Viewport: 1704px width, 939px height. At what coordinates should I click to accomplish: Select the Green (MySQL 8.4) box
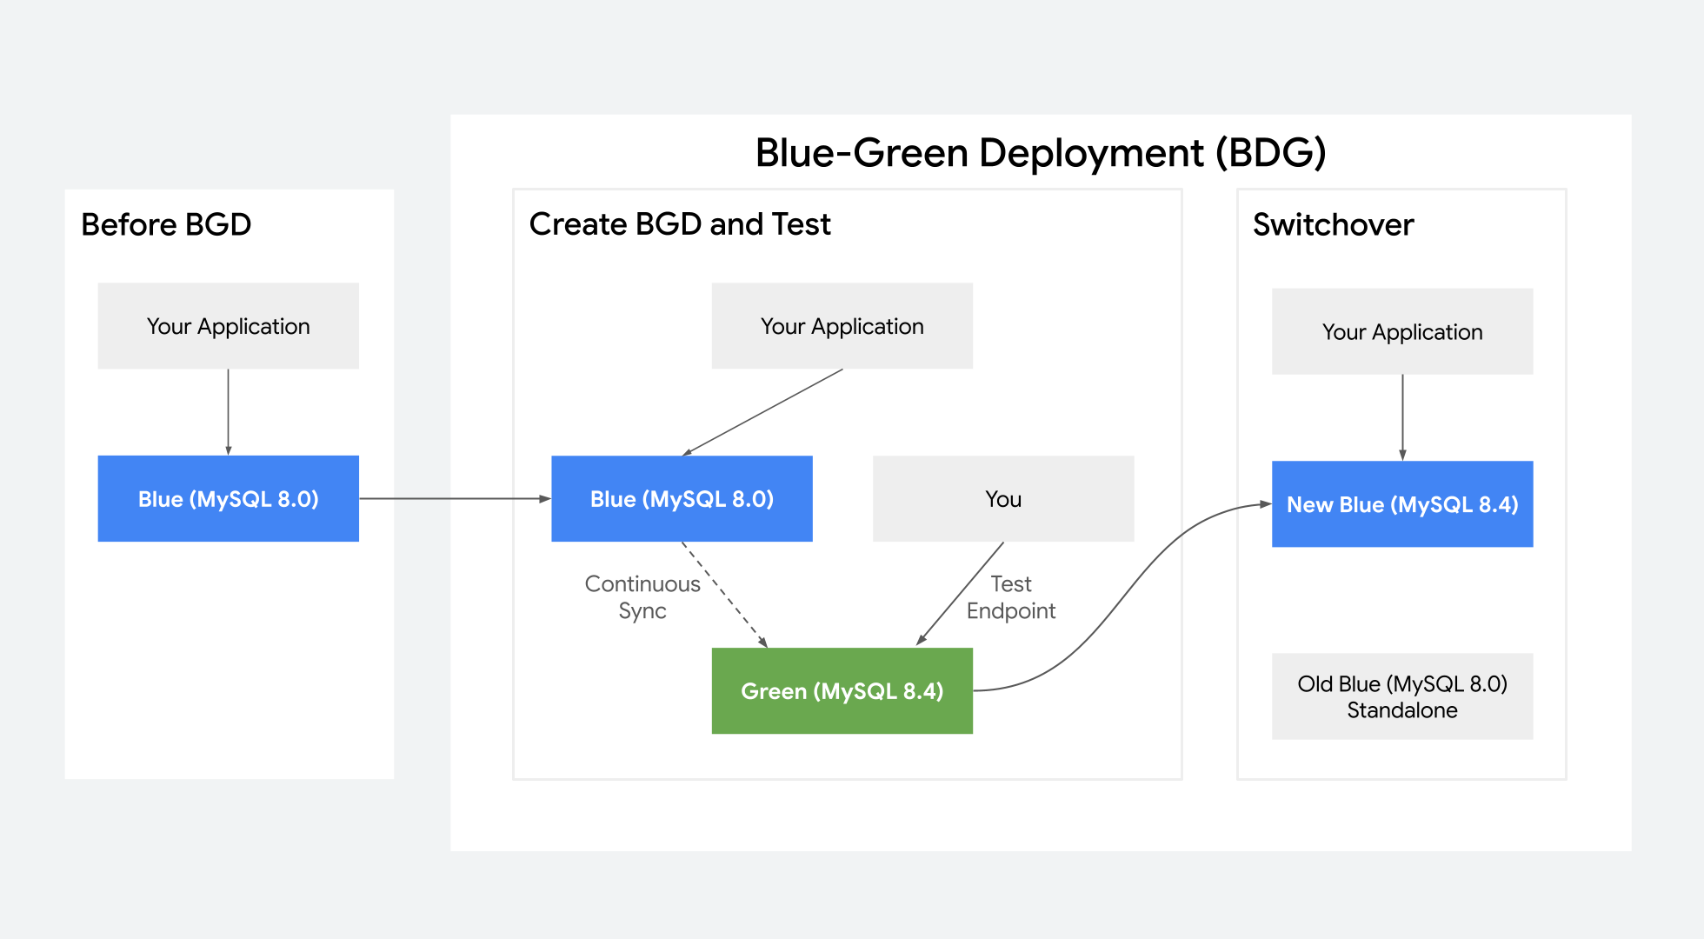[842, 691]
